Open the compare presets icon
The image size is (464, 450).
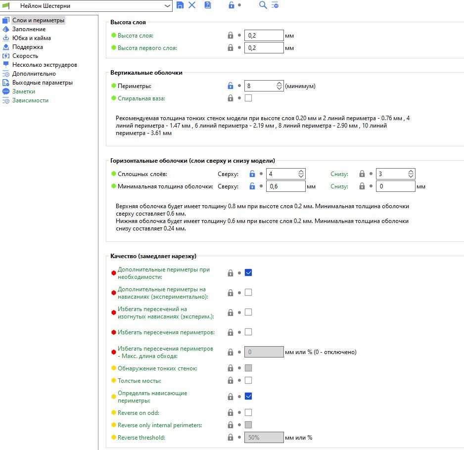pyautogui.click(x=275, y=5)
